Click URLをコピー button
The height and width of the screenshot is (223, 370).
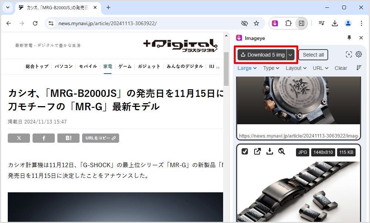point(101,138)
